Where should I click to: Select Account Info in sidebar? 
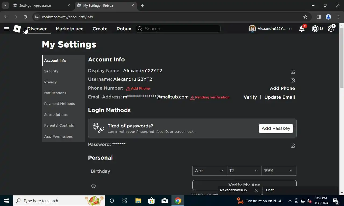[x=63, y=61]
